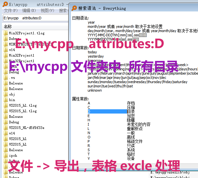Viewport: 198px width, 178px height.
Task: Open the 文件(F) menu
Action: pos(11,10)
